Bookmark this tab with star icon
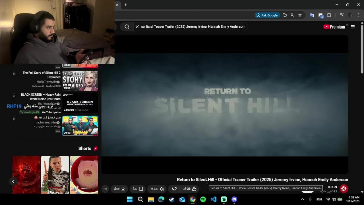This screenshot has width=364, height=205. pyautogui.click(x=300, y=15)
